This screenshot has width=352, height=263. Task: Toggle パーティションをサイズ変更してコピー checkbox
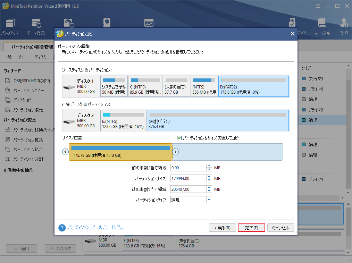[179, 138]
